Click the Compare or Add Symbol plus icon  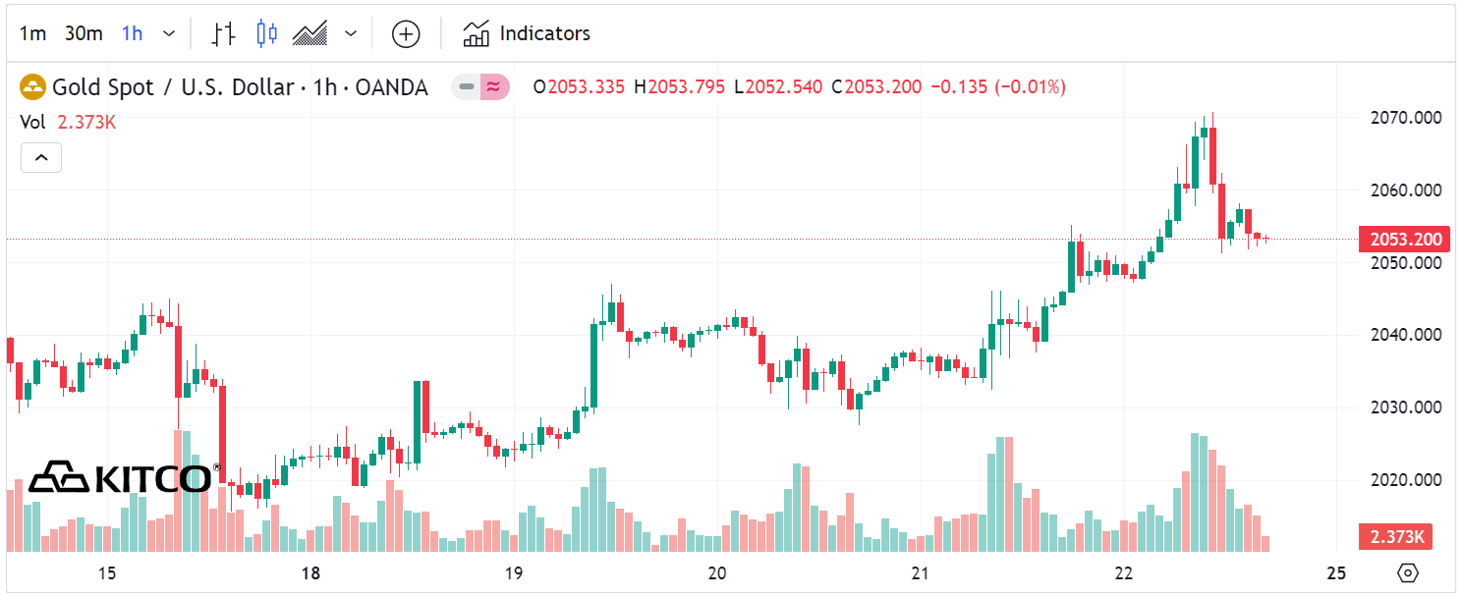406,34
